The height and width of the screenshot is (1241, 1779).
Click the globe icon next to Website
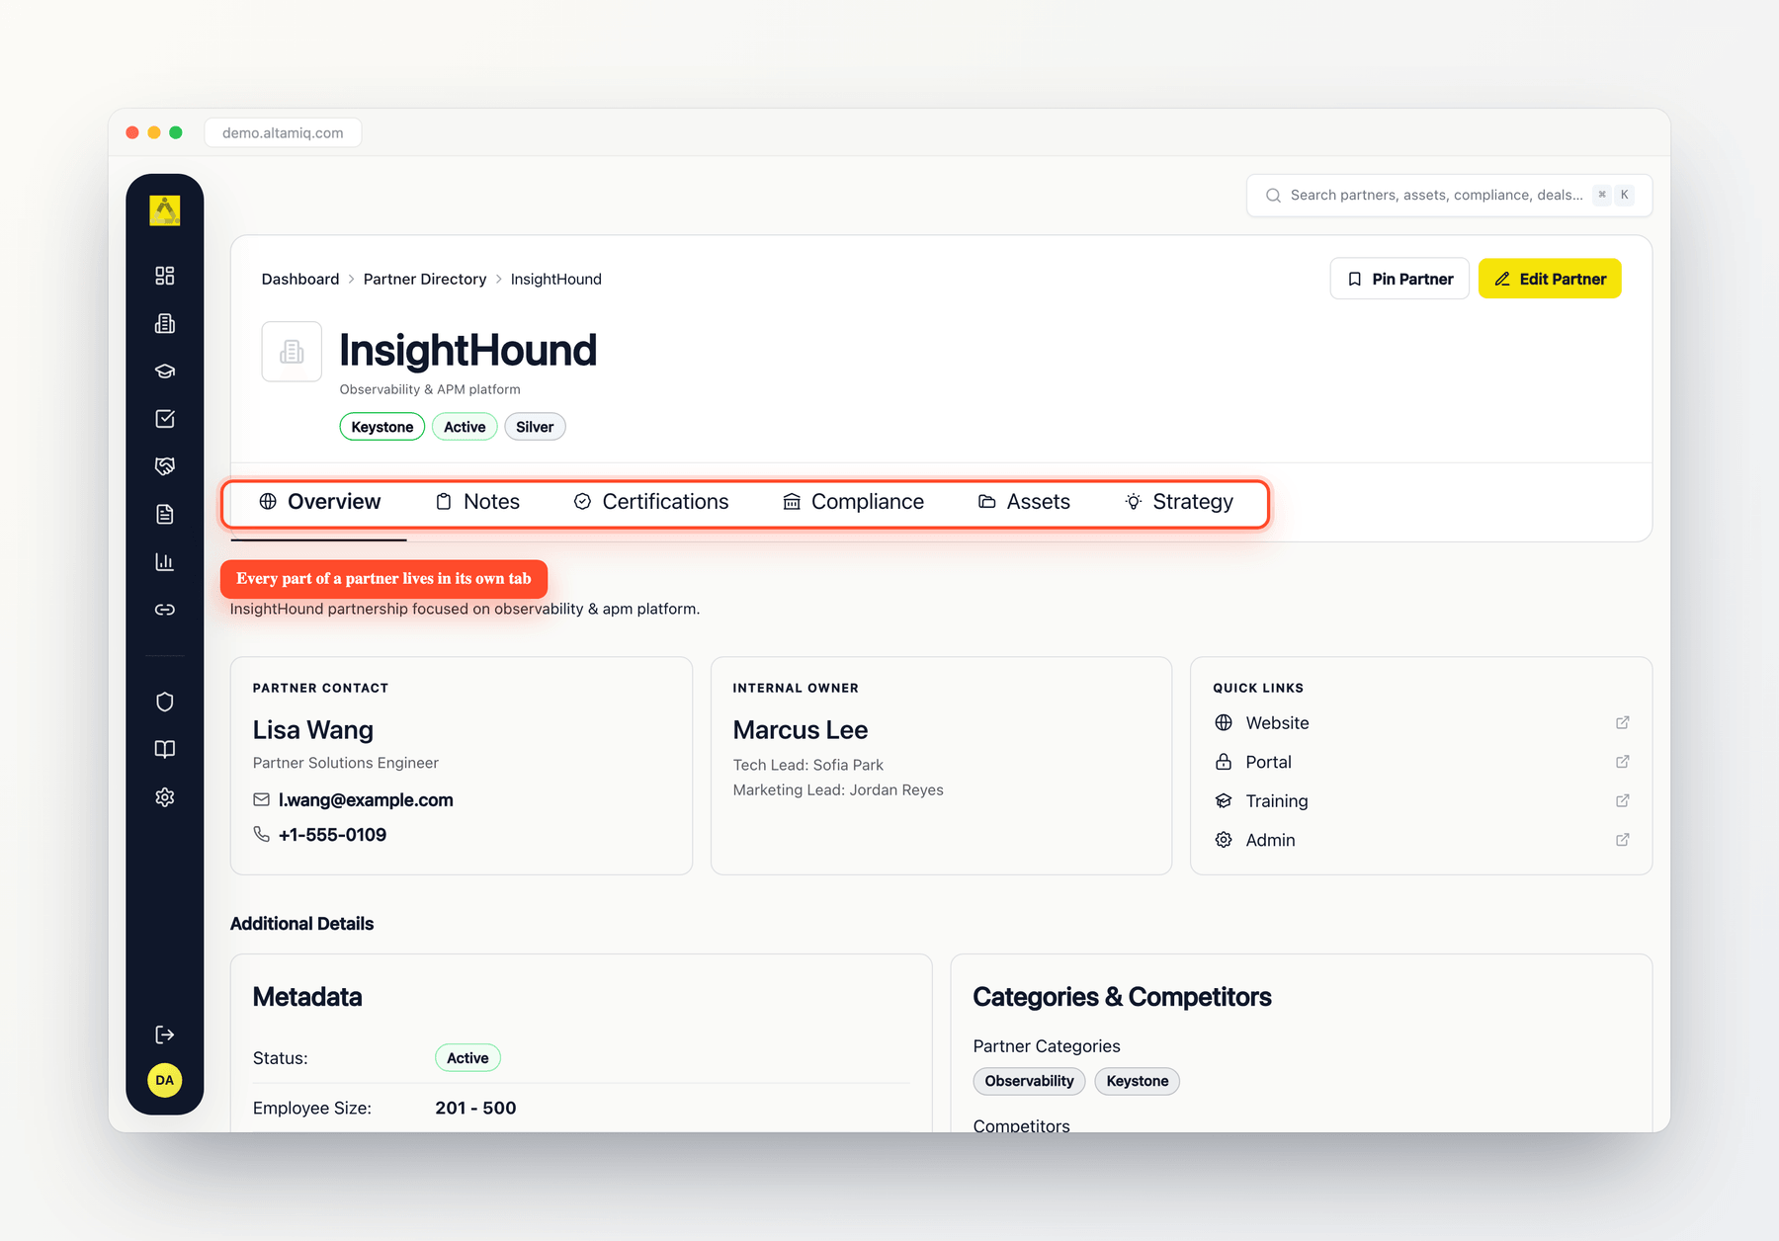(1224, 723)
